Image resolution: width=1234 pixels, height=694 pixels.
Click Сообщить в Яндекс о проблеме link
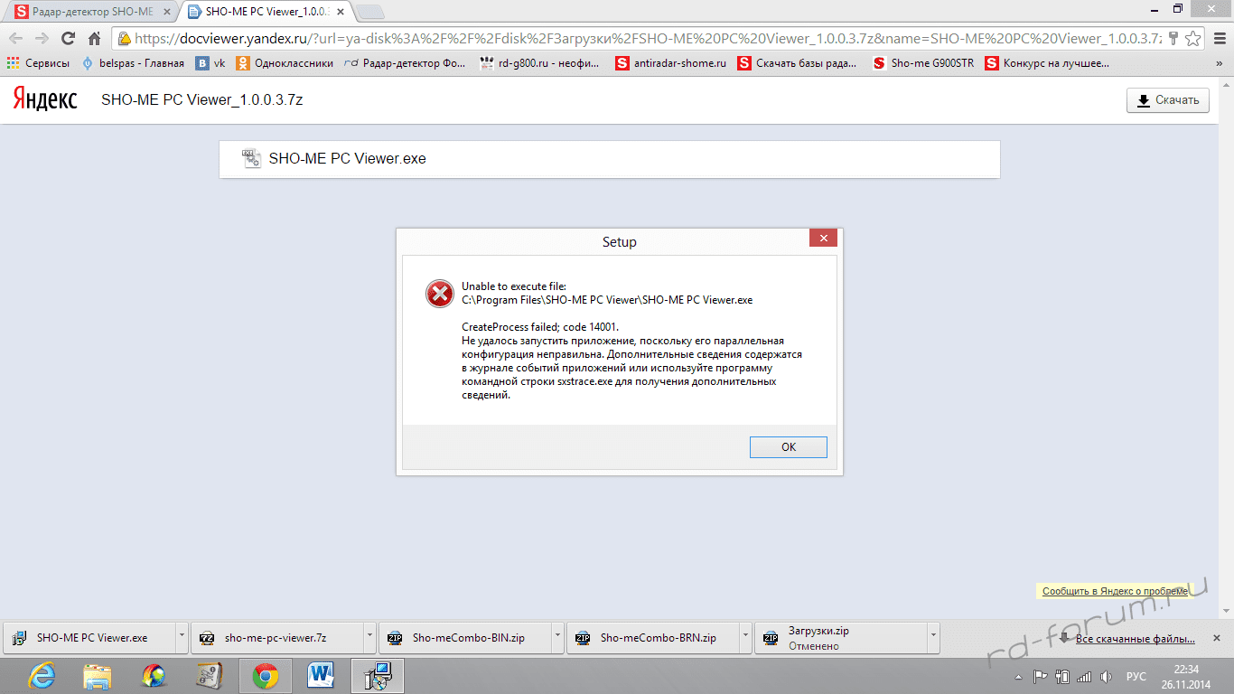point(1116,591)
